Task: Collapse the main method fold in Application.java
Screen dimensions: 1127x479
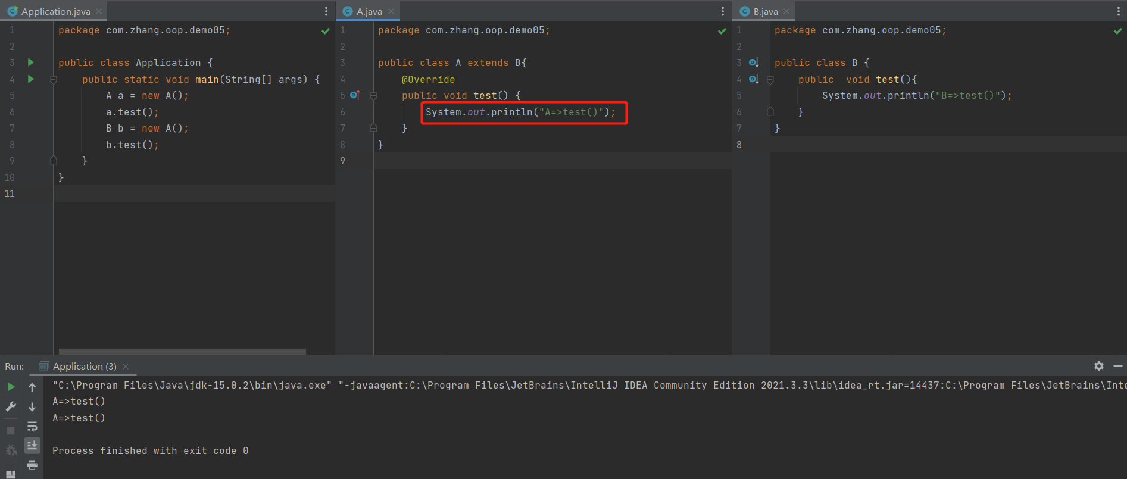Action: (54, 80)
